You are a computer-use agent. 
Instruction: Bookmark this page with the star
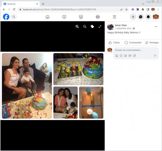coord(126,9)
